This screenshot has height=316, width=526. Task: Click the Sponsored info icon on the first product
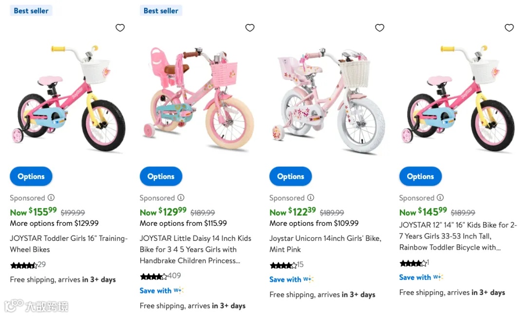tap(51, 197)
